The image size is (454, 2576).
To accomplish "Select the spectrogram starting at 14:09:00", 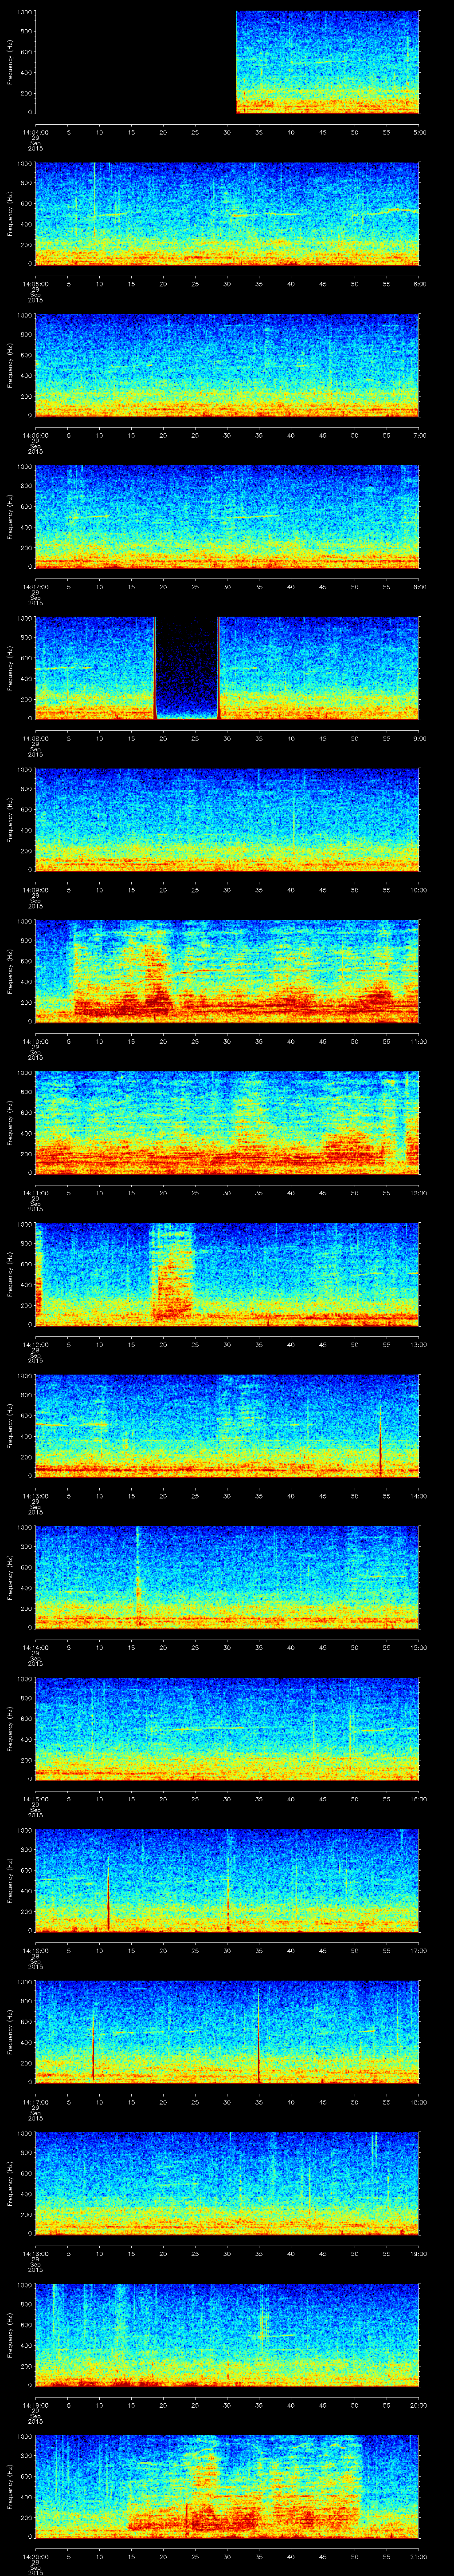I will point(227,820).
